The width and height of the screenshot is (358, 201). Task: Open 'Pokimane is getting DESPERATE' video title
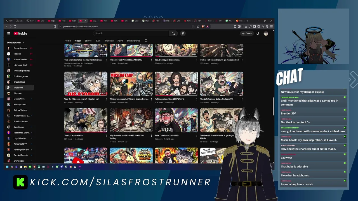click(169, 99)
